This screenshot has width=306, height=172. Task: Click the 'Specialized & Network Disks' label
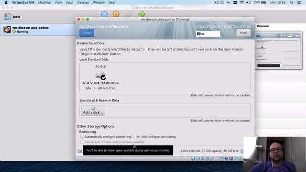click(x=99, y=100)
